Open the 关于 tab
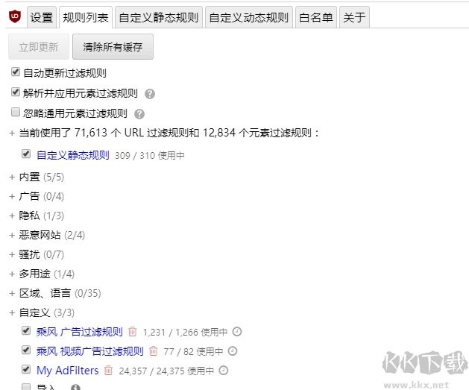 354,17
